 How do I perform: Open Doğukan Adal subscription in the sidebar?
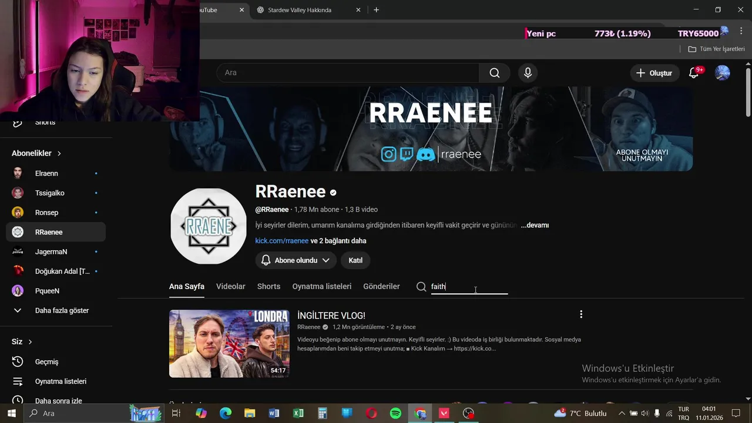point(56,271)
